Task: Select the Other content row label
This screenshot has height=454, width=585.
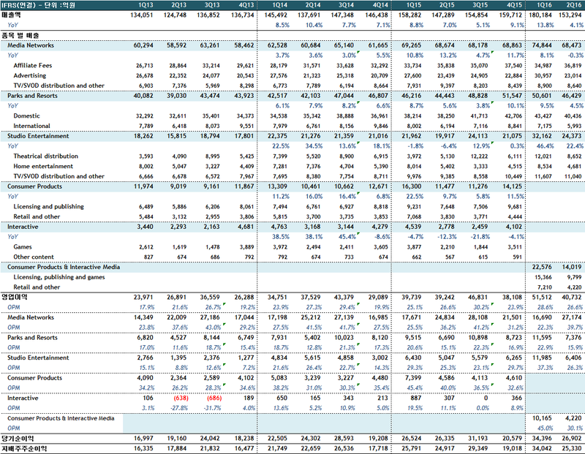Action: pos(32,257)
